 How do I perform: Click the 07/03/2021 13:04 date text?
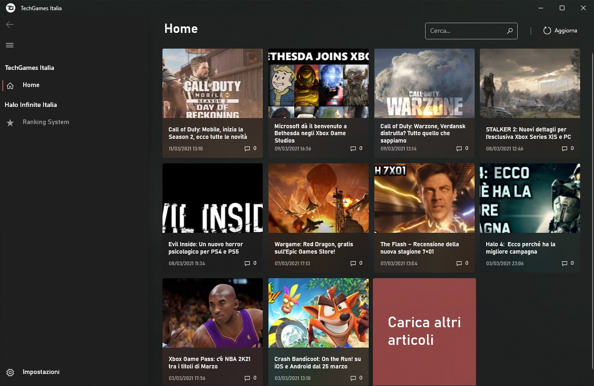coord(399,263)
